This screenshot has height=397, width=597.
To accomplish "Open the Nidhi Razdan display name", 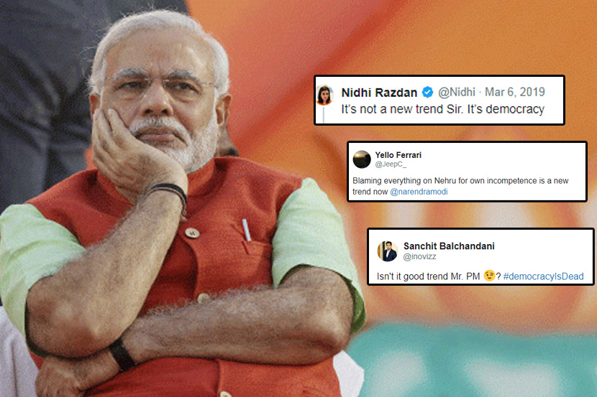I will (379, 93).
